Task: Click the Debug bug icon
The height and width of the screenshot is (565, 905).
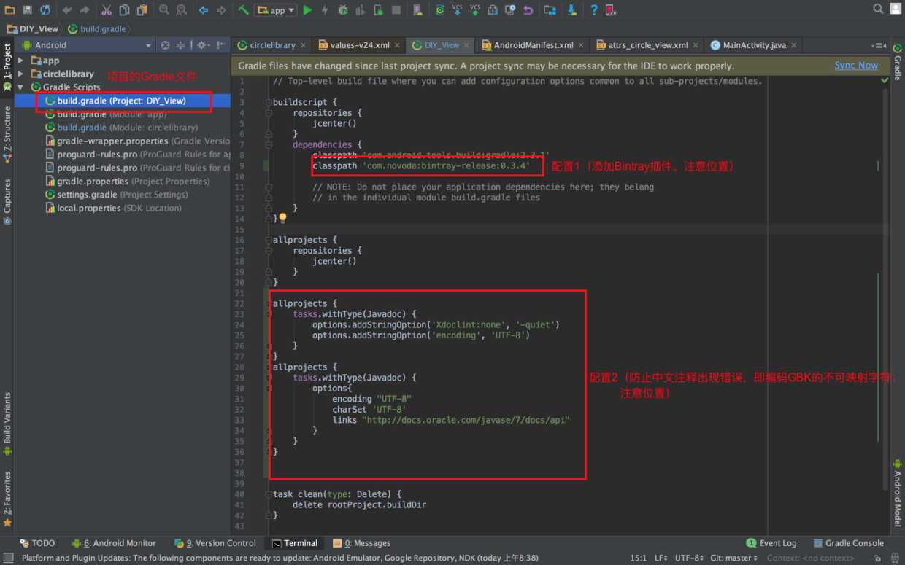Action: pyautogui.click(x=343, y=10)
